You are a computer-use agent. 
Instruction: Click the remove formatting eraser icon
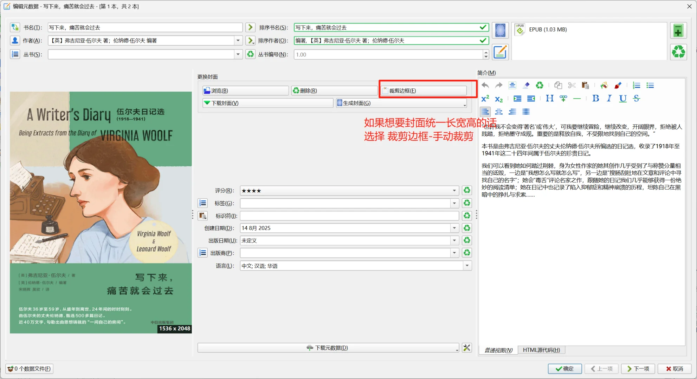(x=526, y=85)
